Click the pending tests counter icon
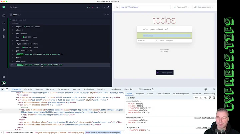Viewport: 240px width, 134px height. 98,7
